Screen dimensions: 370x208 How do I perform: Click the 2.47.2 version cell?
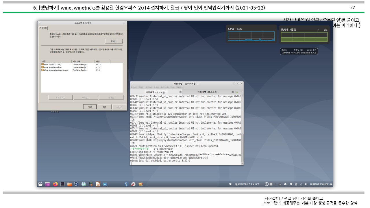98,64
